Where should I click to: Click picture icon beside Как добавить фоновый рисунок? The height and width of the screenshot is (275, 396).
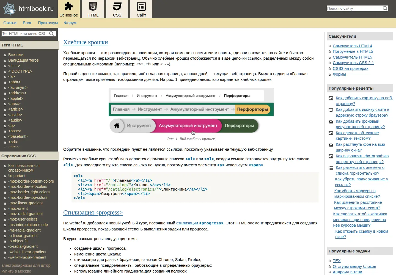point(331,122)
